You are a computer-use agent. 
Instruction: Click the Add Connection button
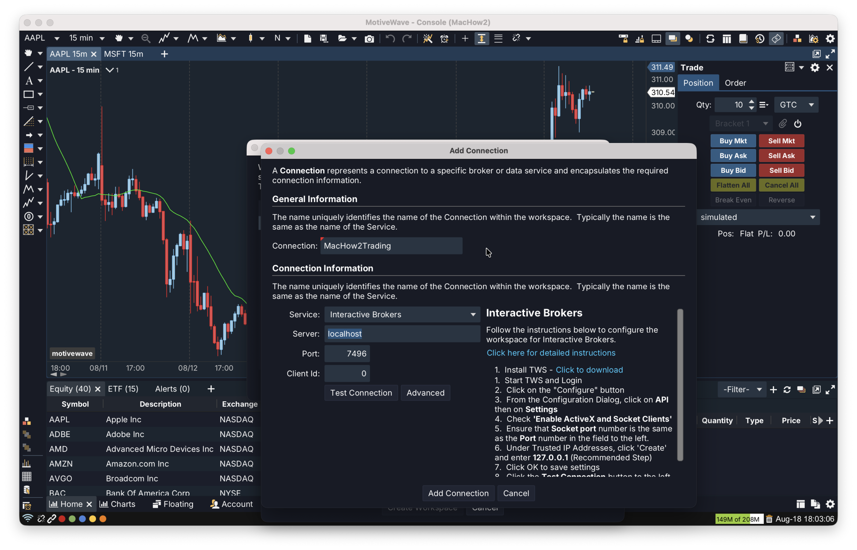[x=458, y=493]
